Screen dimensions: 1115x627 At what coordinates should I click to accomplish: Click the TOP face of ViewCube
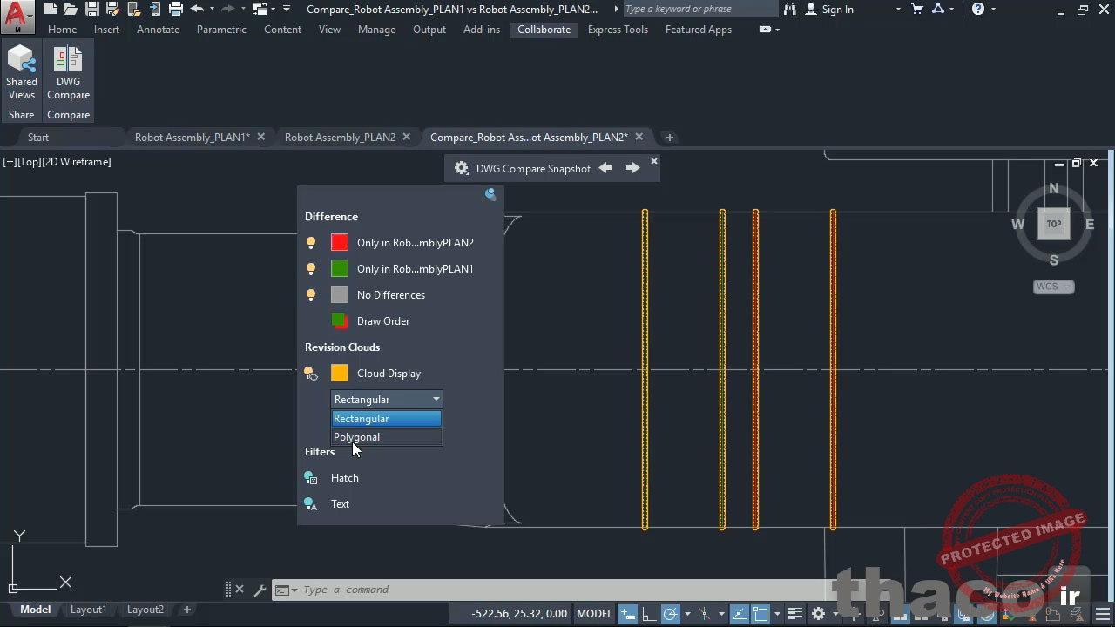[1054, 224]
